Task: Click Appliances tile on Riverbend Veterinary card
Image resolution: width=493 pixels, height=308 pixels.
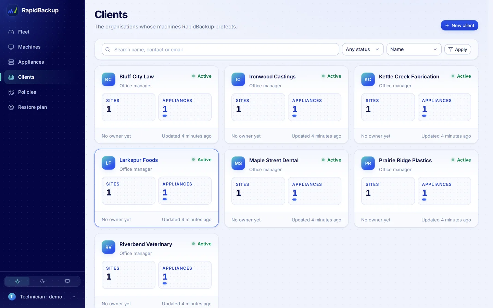Action: click(x=185, y=275)
